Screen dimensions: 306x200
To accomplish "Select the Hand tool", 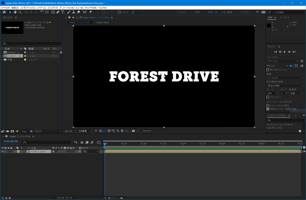I will [x=15, y=12].
